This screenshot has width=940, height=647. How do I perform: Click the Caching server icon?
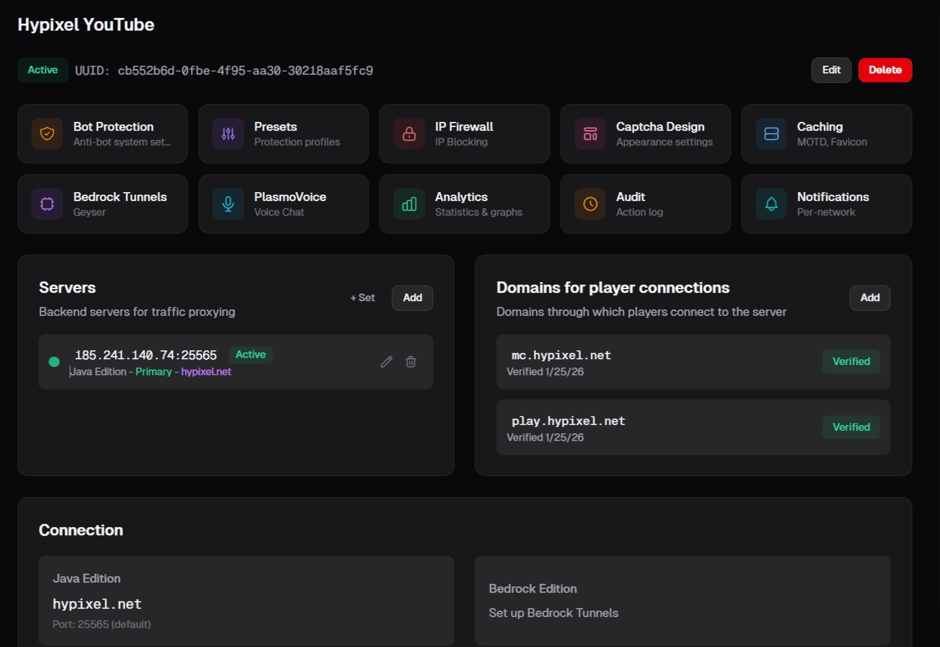772,133
